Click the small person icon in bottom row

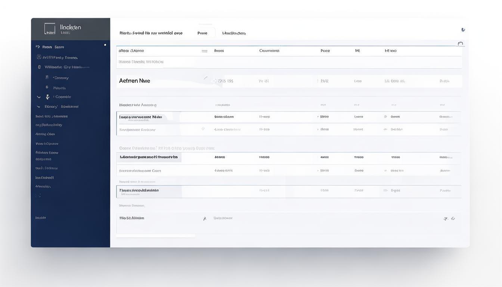pos(205,219)
